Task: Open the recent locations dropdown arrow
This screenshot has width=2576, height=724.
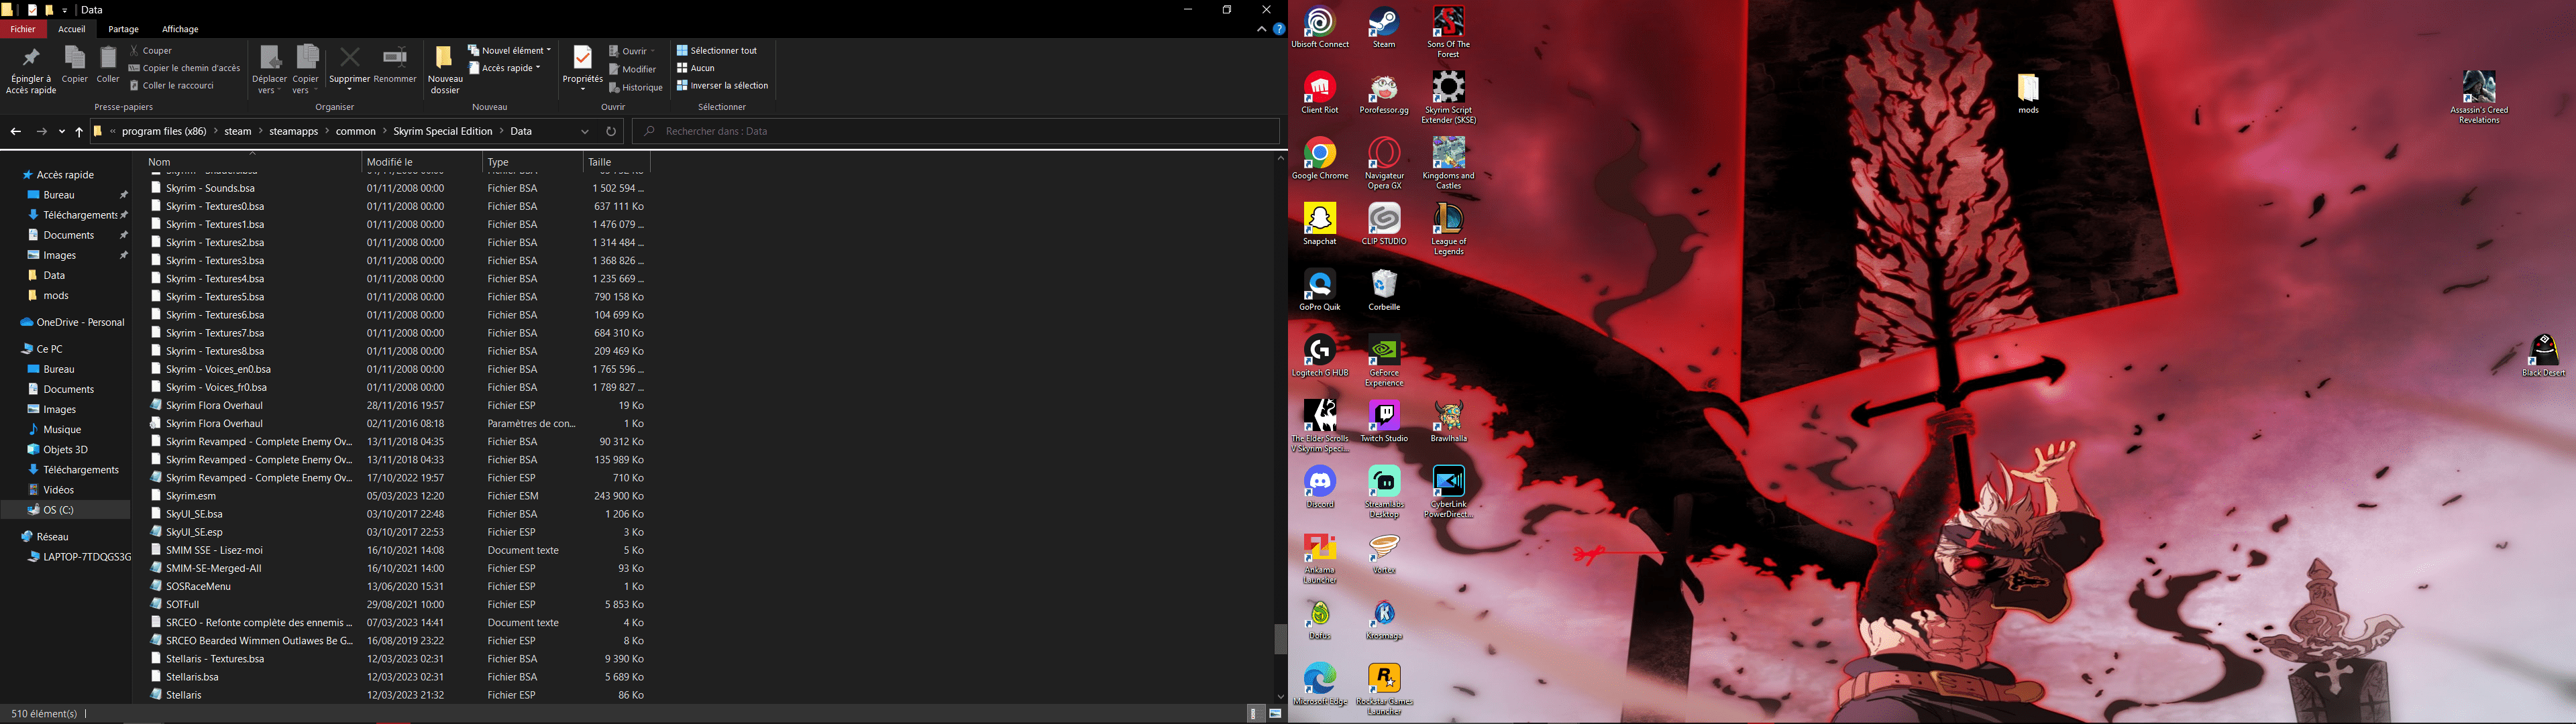Action: tap(62, 132)
